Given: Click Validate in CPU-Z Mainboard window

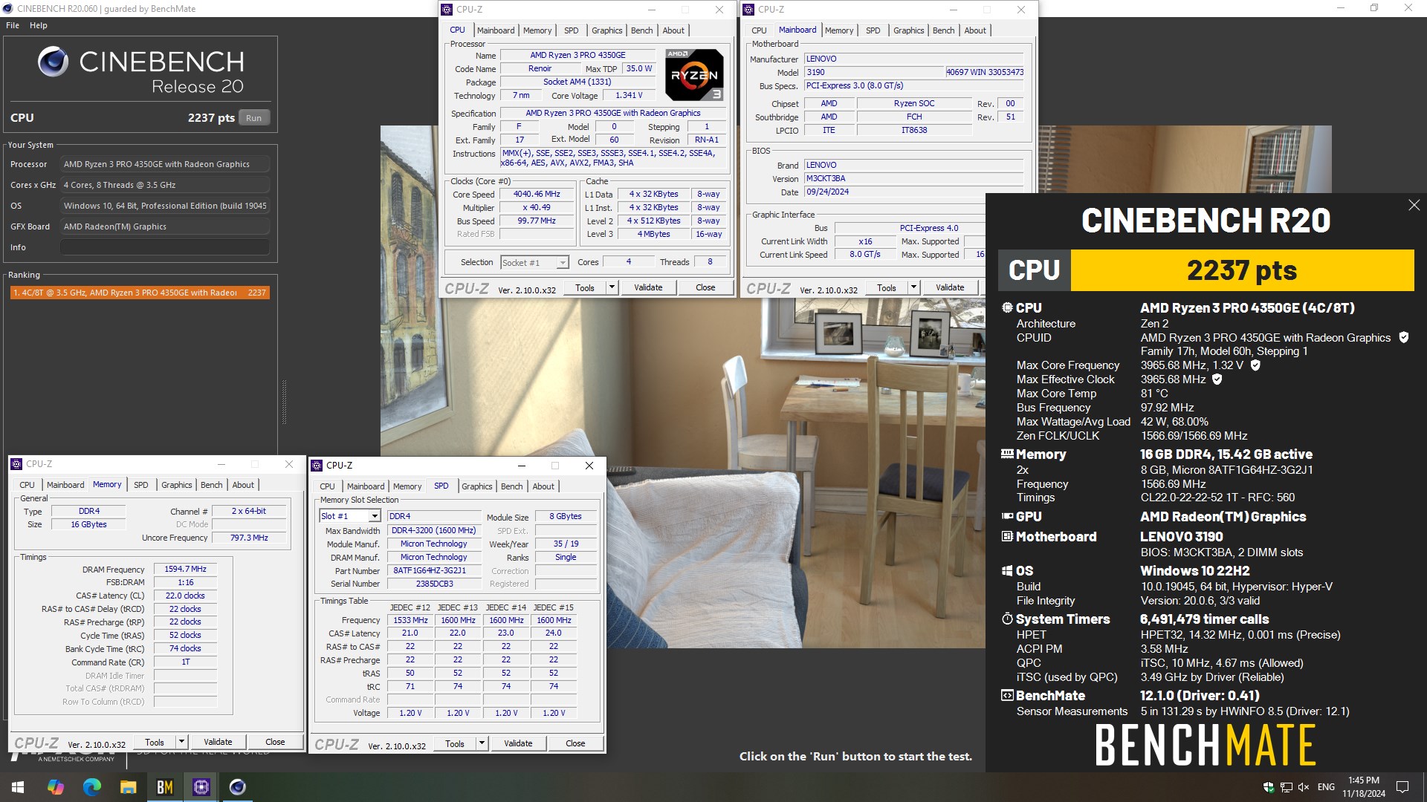Looking at the screenshot, I should (x=950, y=287).
